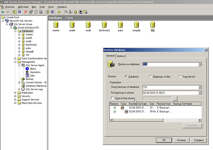The image size is (213, 150).
Task: Open the Northwind database icon
Action: 105,25
